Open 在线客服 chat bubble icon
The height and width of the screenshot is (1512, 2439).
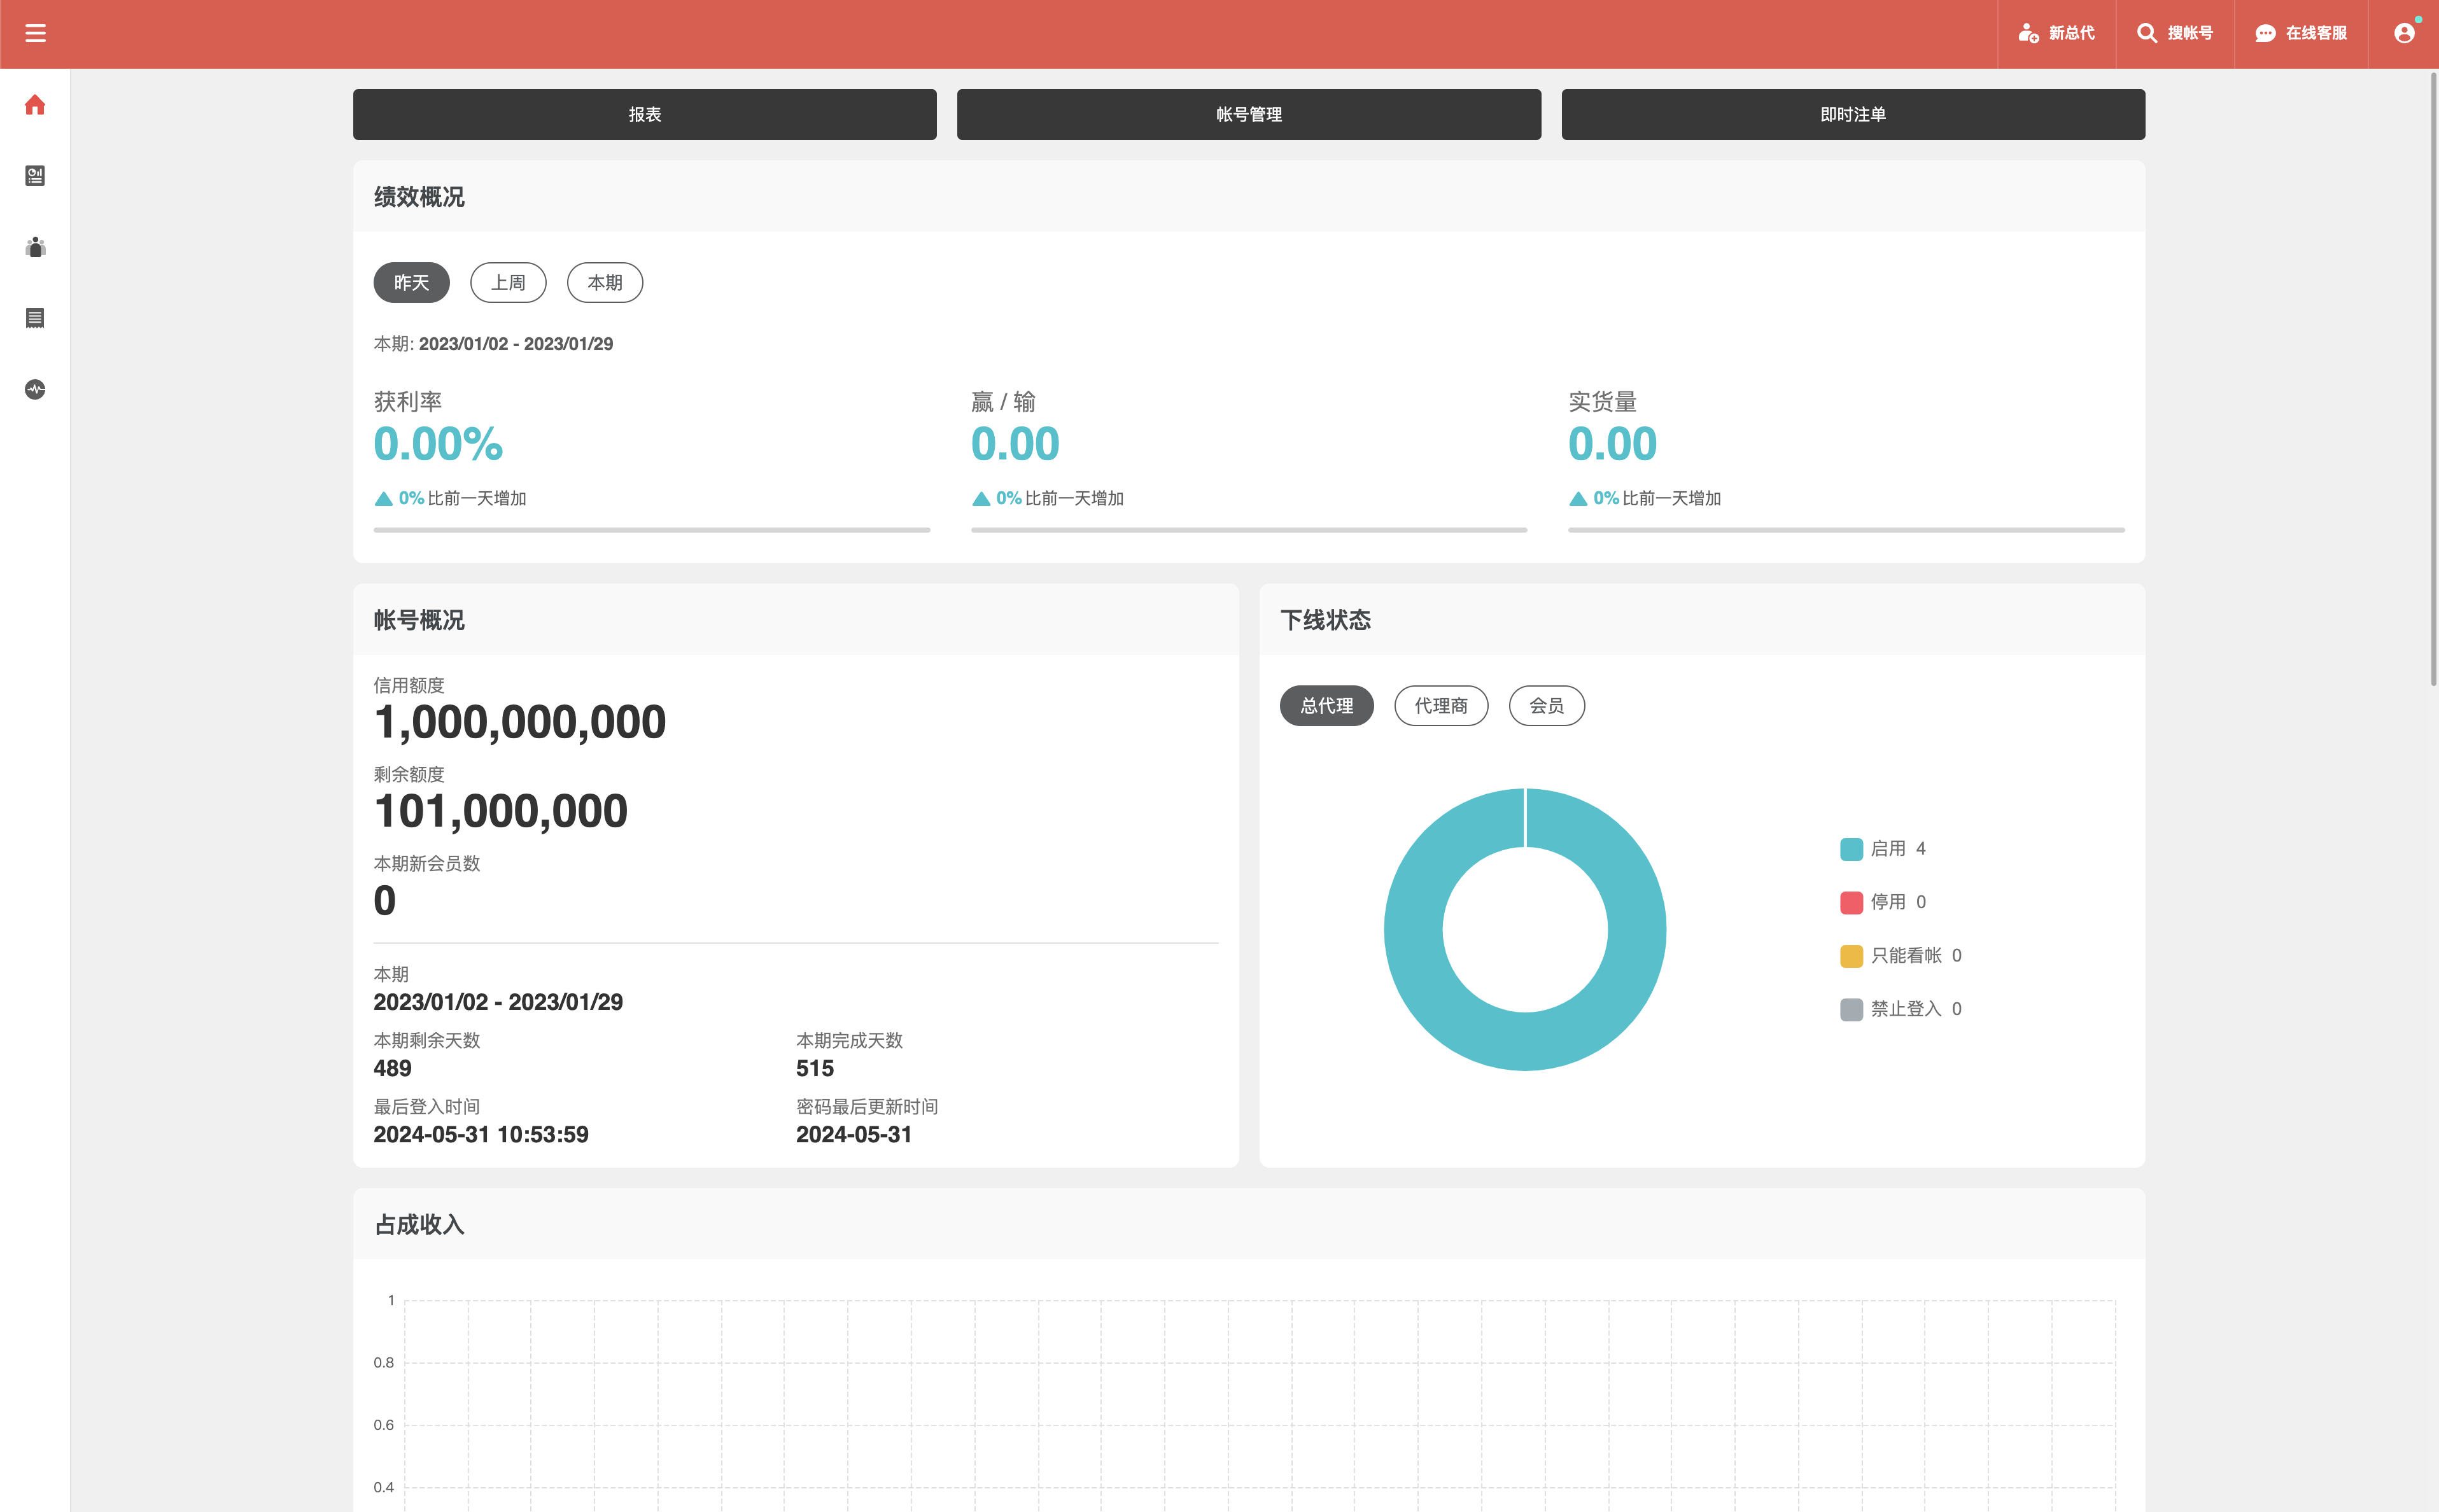2265,33
